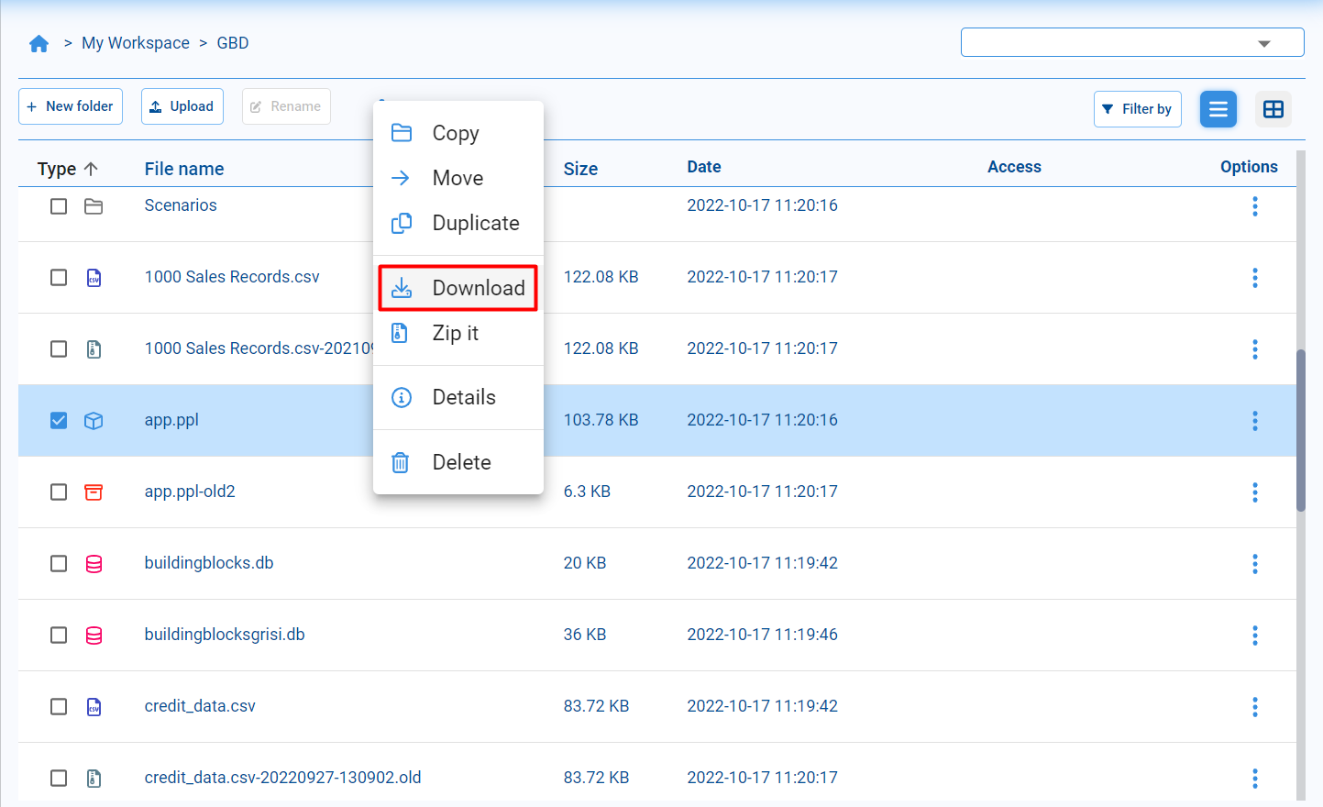This screenshot has width=1323, height=807.
Task: Click the app.ppl cube file icon
Action: click(94, 421)
